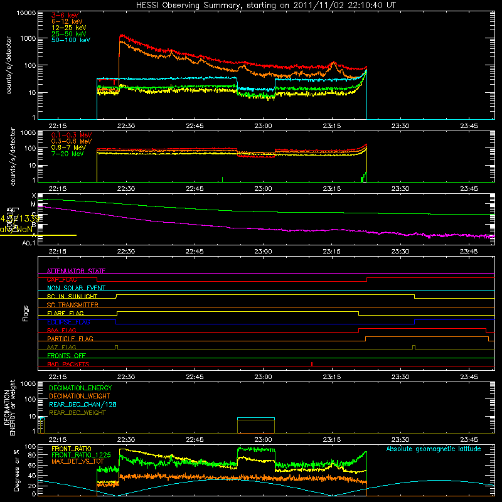
Task: Click the 23:45 time label under Flags panel
Action: click(x=469, y=377)
